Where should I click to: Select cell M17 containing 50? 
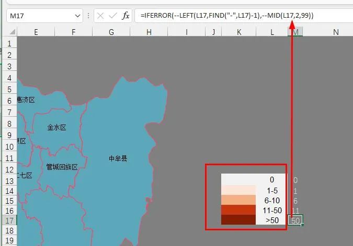295,220
